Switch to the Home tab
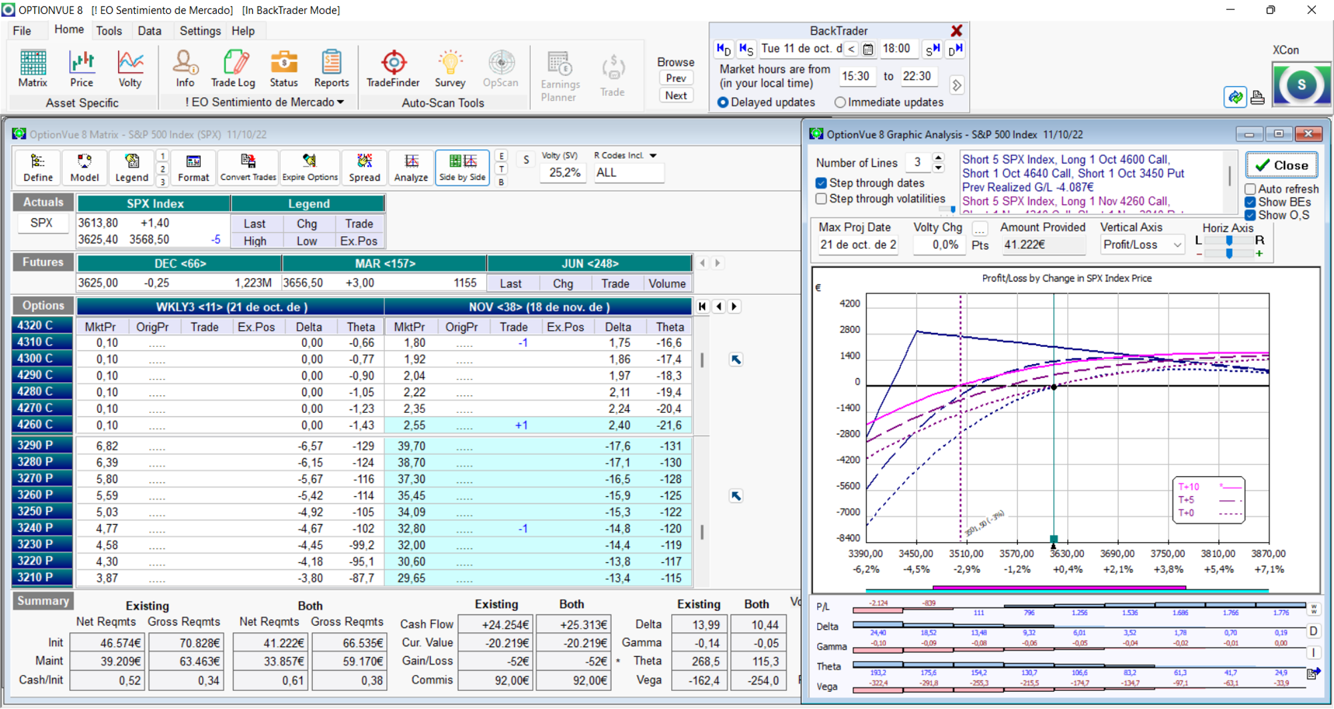The height and width of the screenshot is (709, 1334). coord(69,30)
